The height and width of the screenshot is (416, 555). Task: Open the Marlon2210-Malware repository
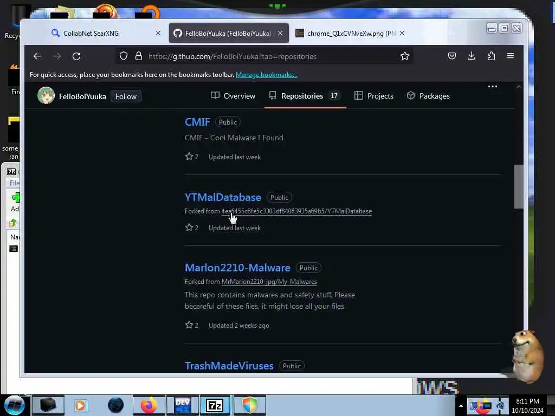pos(237,268)
